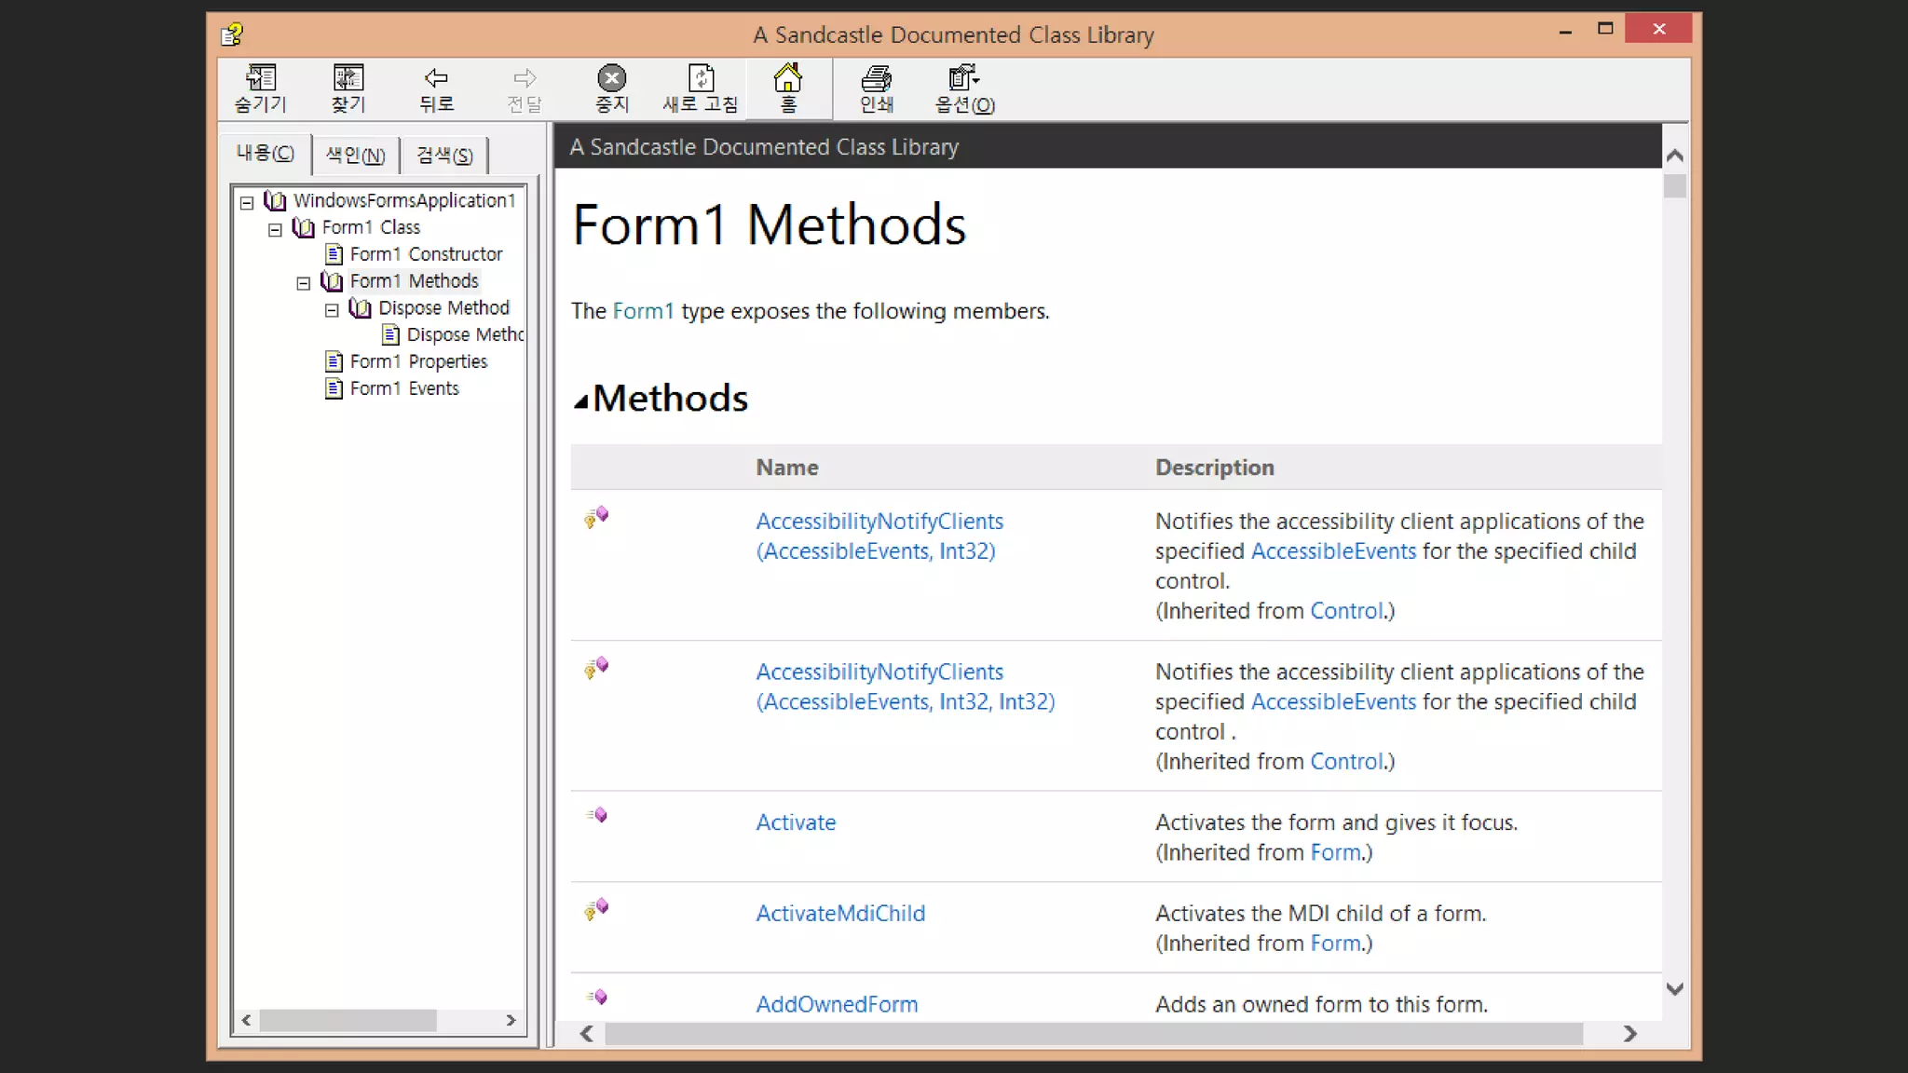
Task: Collapse the Form1 Class tree node
Action: pos(275,229)
